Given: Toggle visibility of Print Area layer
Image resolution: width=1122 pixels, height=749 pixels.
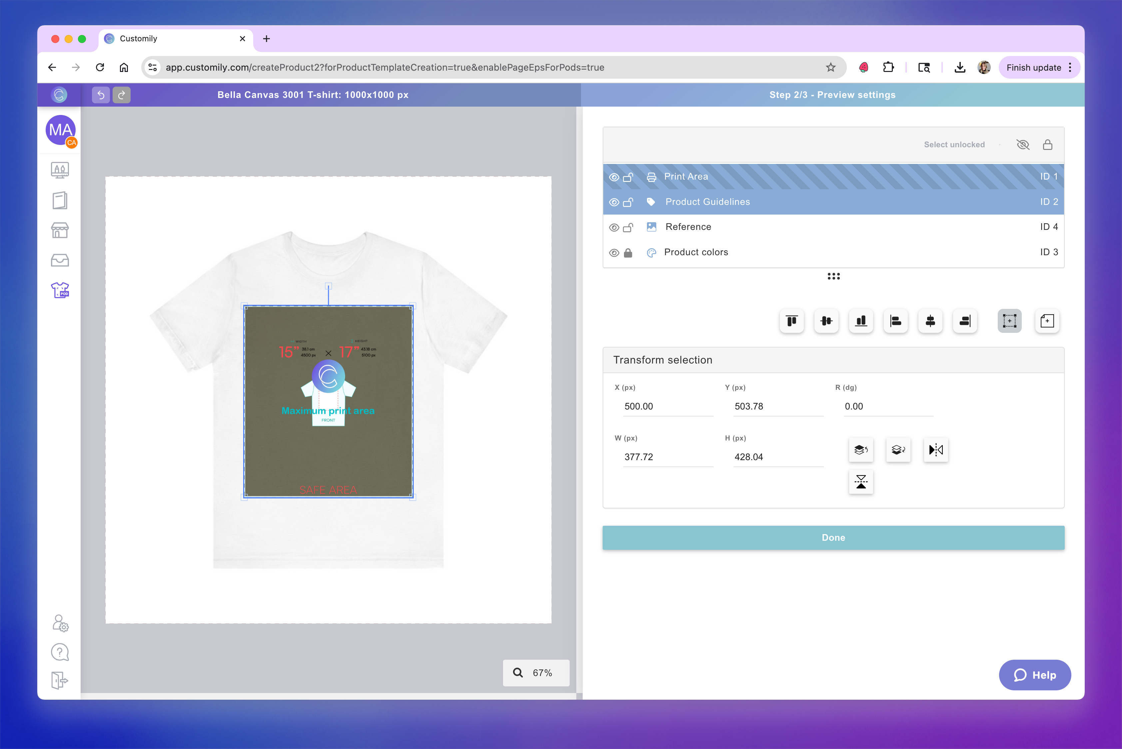Looking at the screenshot, I should 614,177.
